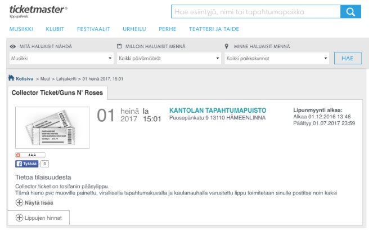373x234 pixels.
Task: Open the Musiikki category dropdown
Action: [x=61, y=58]
